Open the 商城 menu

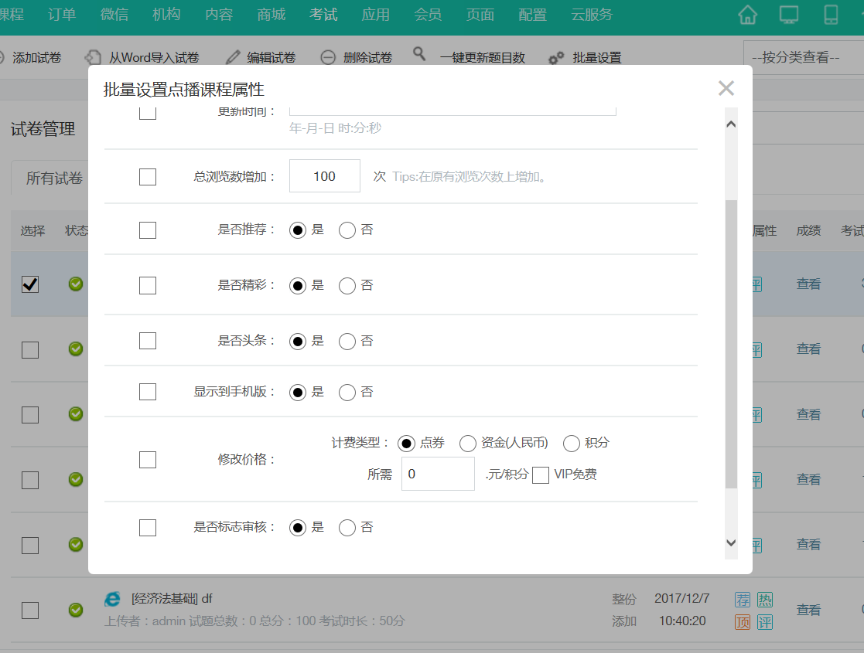[x=271, y=15]
